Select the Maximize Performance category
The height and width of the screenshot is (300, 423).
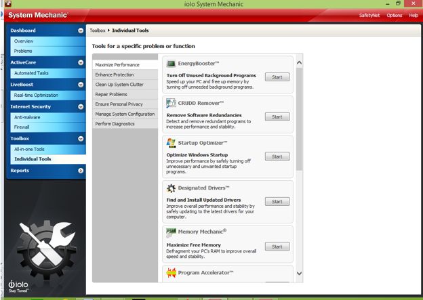(x=125, y=65)
